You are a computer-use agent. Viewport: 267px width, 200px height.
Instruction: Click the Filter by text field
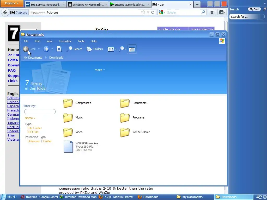[x=40, y=112]
